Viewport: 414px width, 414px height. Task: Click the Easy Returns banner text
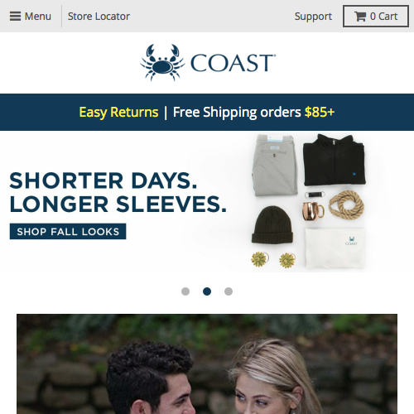118,112
